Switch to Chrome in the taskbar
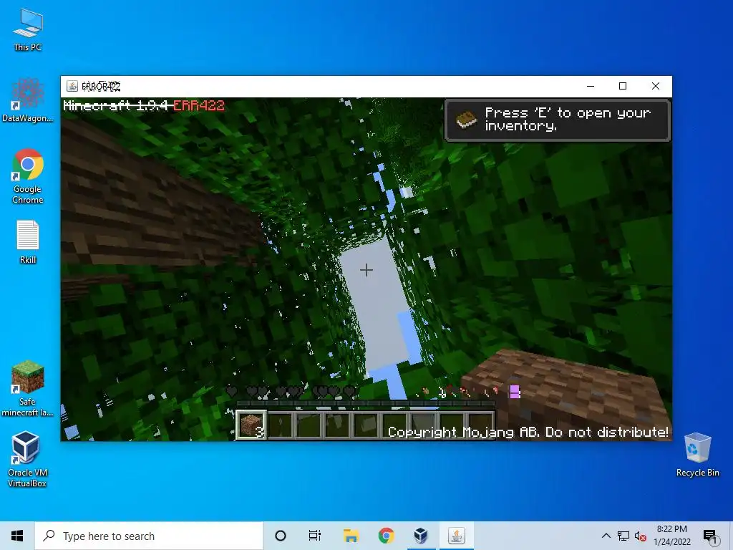The height and width of the screenshot is (550, 733). tap(386, 536)
